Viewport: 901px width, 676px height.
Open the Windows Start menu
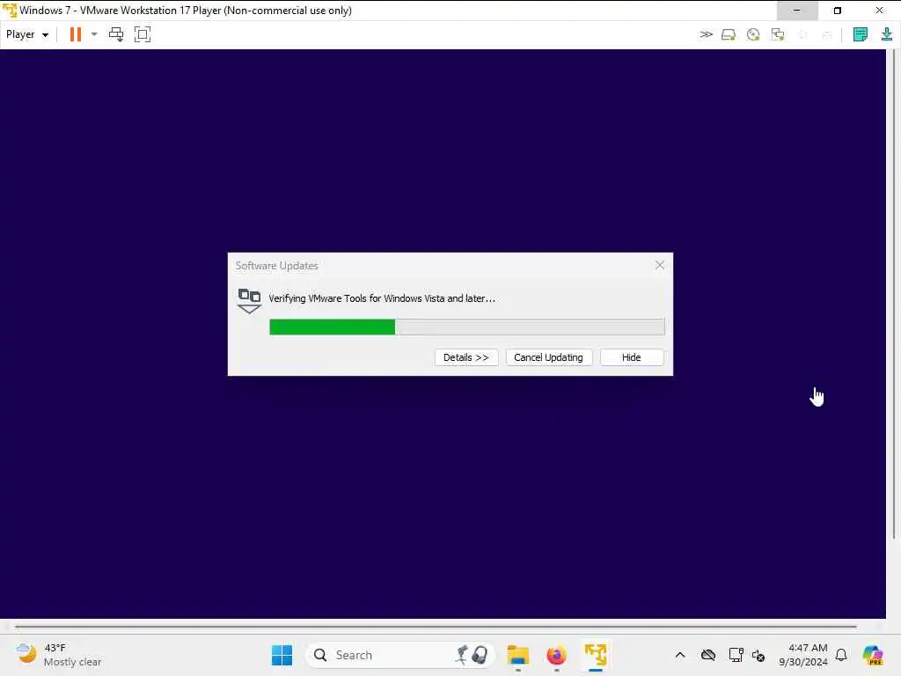[x=282, y=655]
